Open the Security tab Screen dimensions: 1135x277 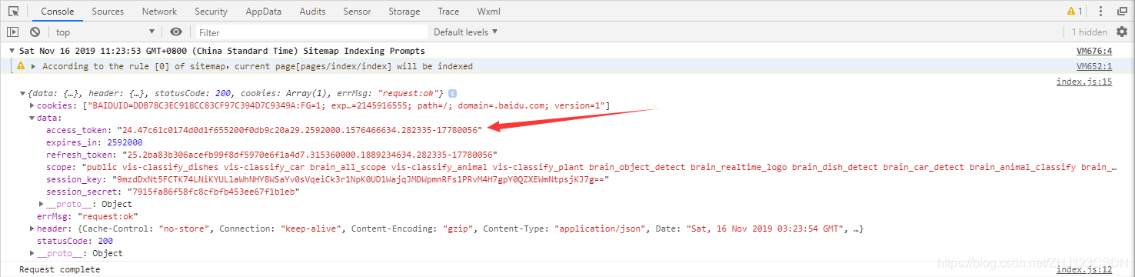click(211, 12)
